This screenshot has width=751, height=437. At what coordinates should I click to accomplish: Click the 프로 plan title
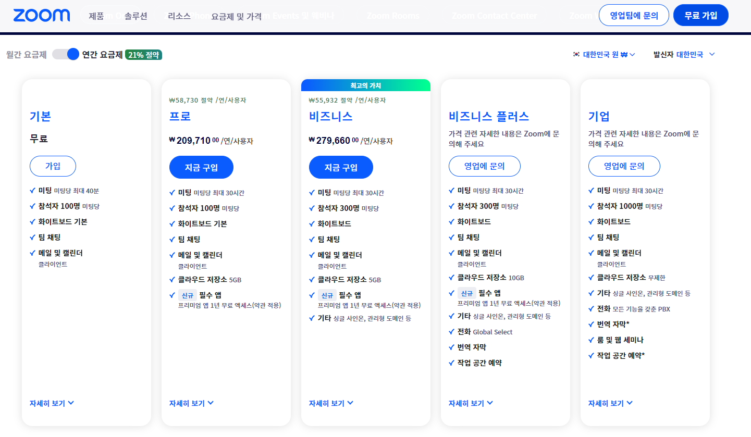[180, 116]
